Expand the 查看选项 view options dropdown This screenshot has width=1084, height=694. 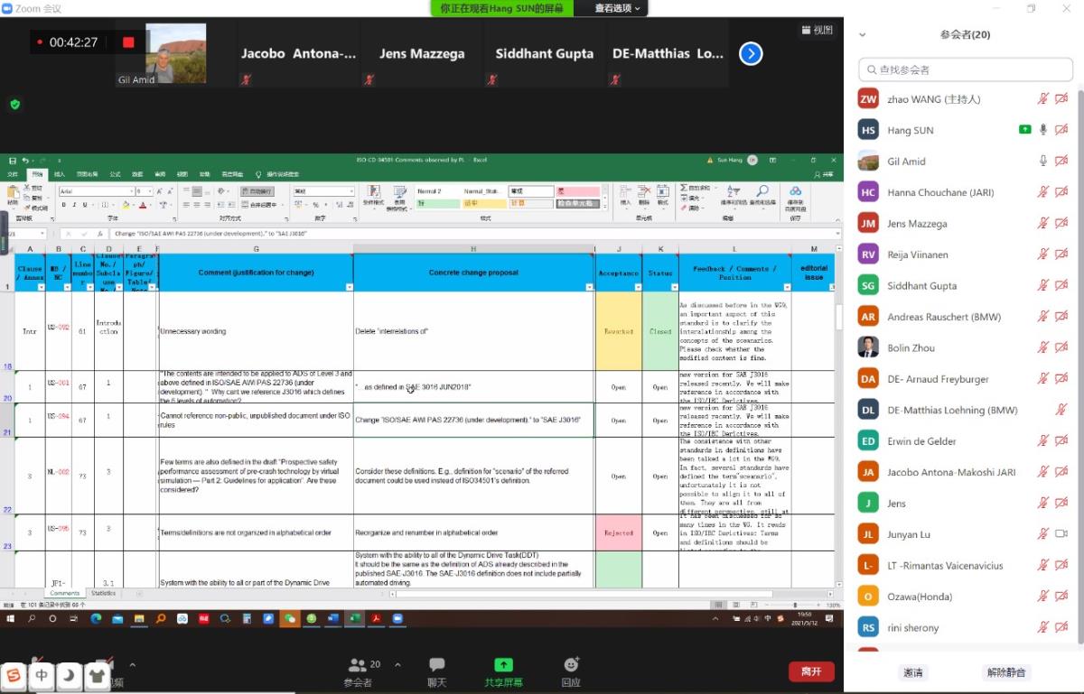(617, 8)
